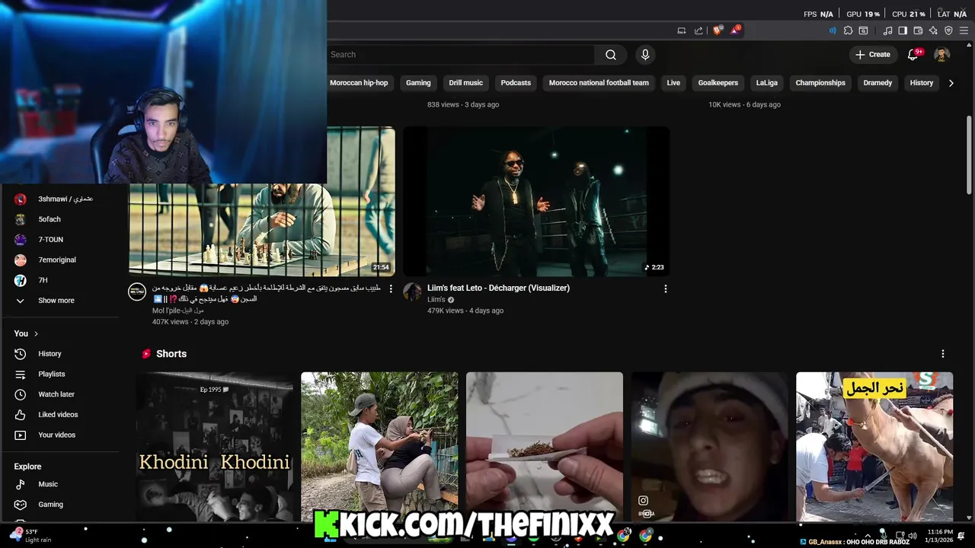Click the Create button
Image resolution: width=975 pixels, height=548 pixels.
coord(872,55)
